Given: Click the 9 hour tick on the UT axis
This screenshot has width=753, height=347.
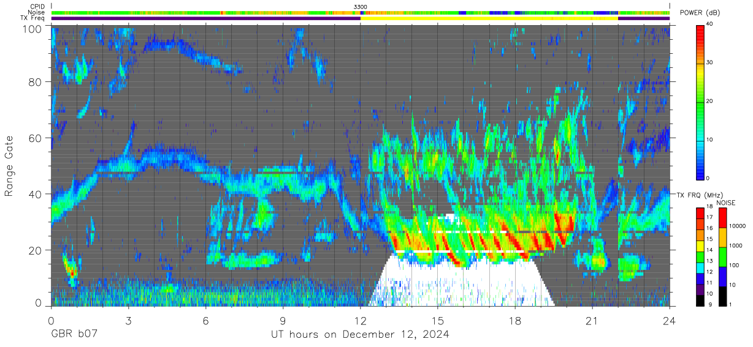Looking at the screenshot, I should 283,321.
